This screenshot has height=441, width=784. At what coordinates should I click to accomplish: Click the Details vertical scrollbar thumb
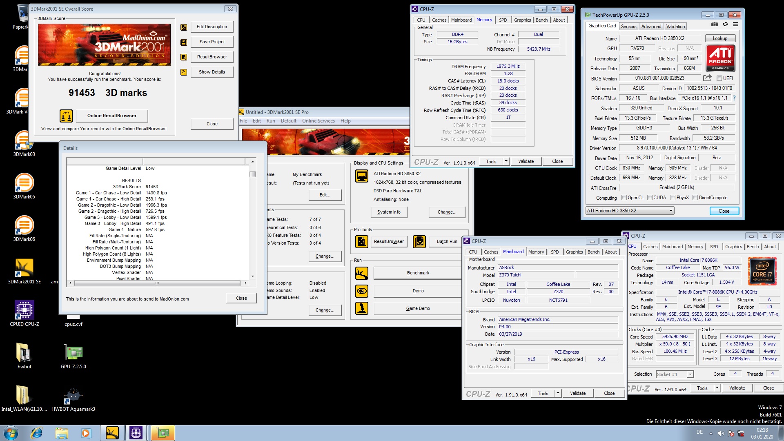click(x=253, y=174)
